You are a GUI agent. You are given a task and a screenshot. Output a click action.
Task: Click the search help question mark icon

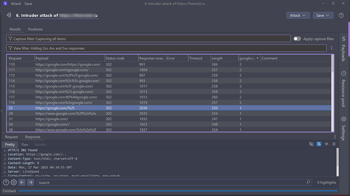[6, 182]
